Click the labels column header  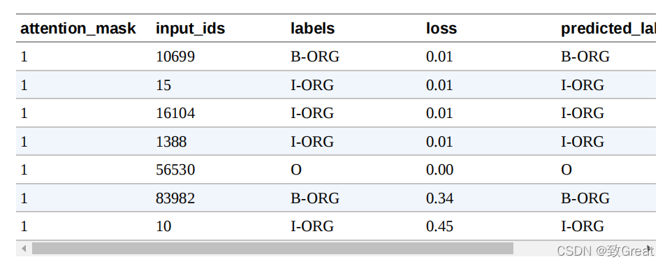pos(312,29)
